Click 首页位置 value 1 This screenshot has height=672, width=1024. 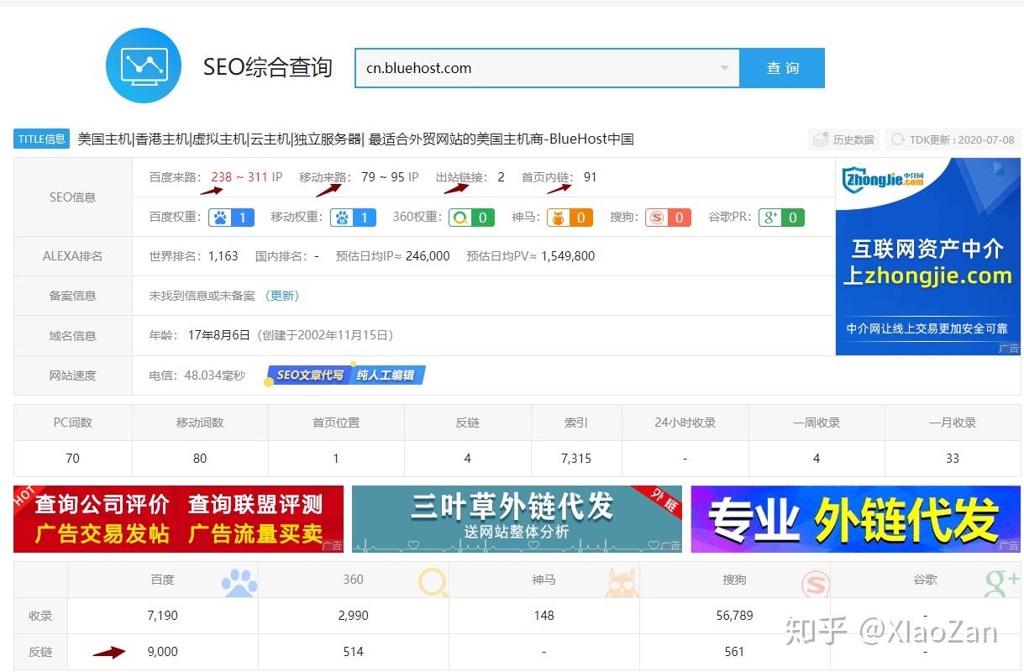coord(336,459)
